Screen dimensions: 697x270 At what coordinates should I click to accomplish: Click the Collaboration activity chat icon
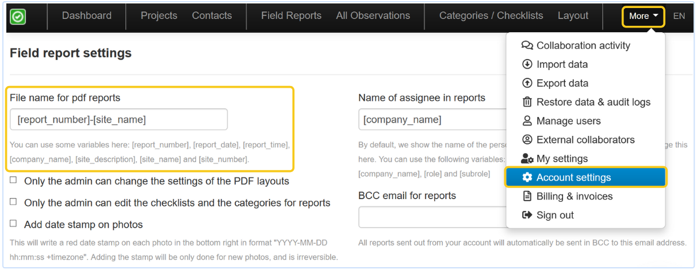(527, 46)
